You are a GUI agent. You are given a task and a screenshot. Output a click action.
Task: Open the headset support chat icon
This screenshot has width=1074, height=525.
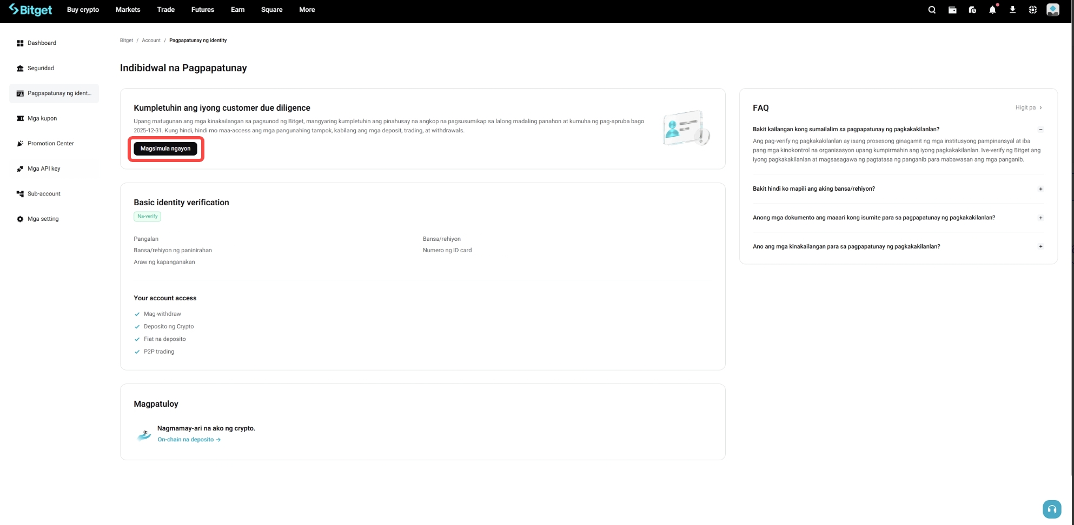click(x=1051, y=508)
